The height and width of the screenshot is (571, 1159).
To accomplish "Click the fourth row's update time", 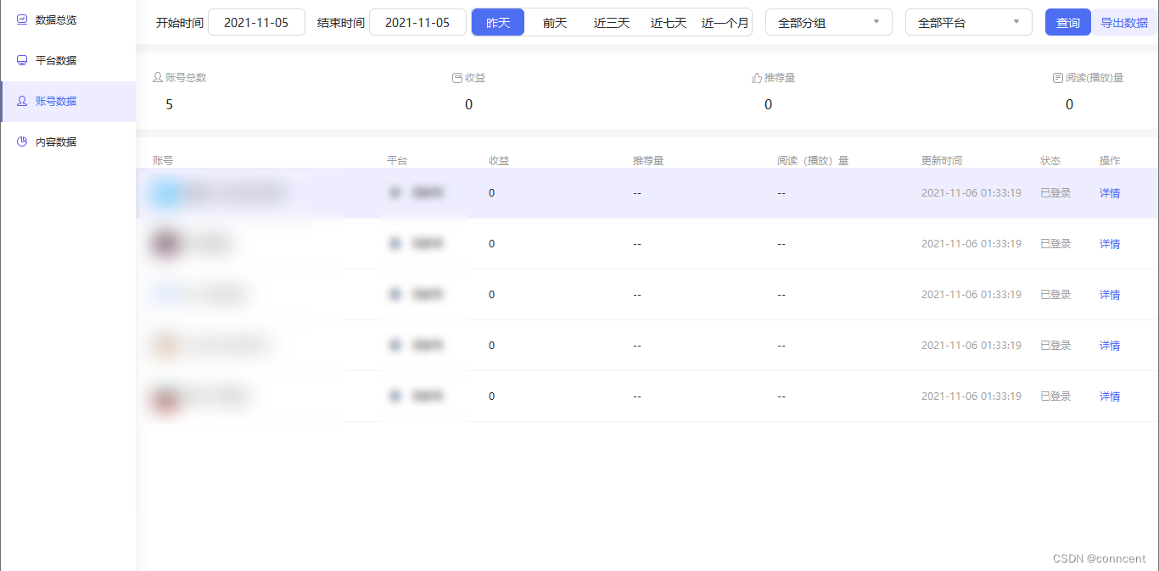I will point(971,346).
